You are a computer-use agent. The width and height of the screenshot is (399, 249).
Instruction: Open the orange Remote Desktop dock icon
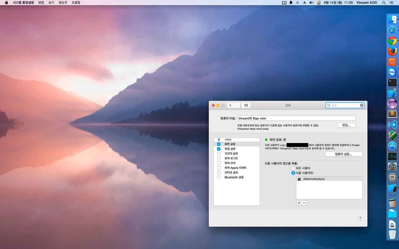click(x=392, y=62)
